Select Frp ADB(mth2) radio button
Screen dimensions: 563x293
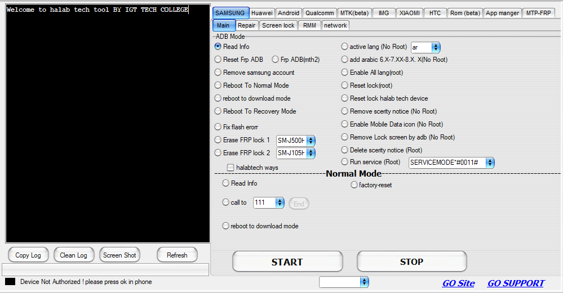[x=275, y=60]
